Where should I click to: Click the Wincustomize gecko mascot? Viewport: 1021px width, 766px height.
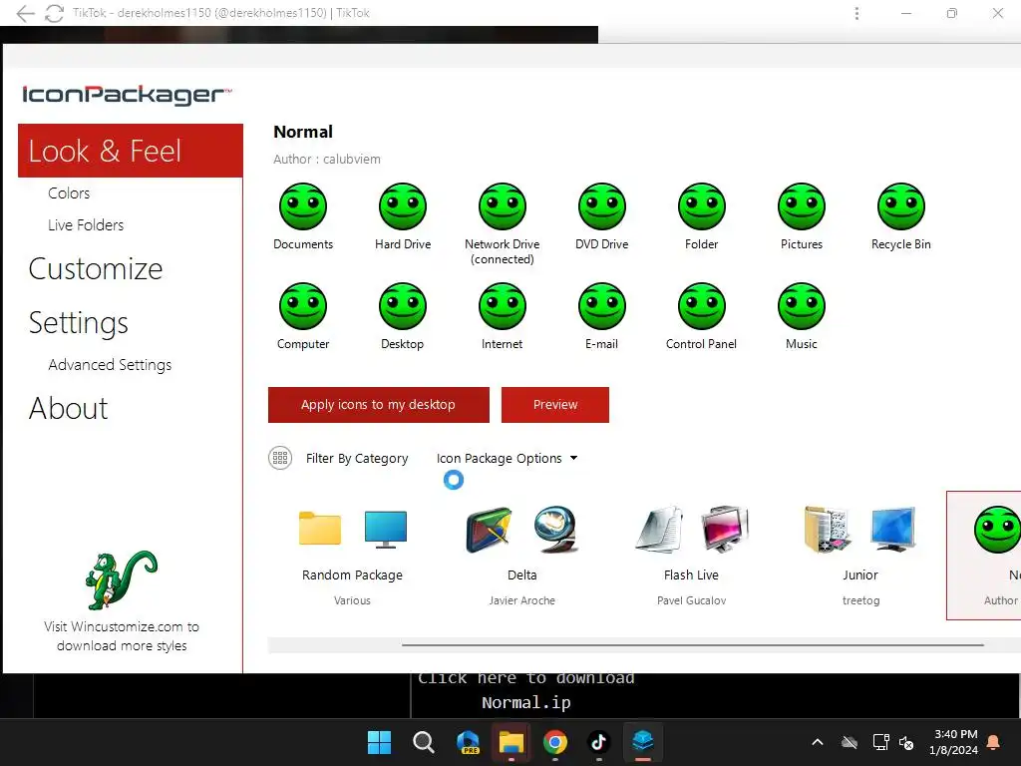tap(121, 579)
